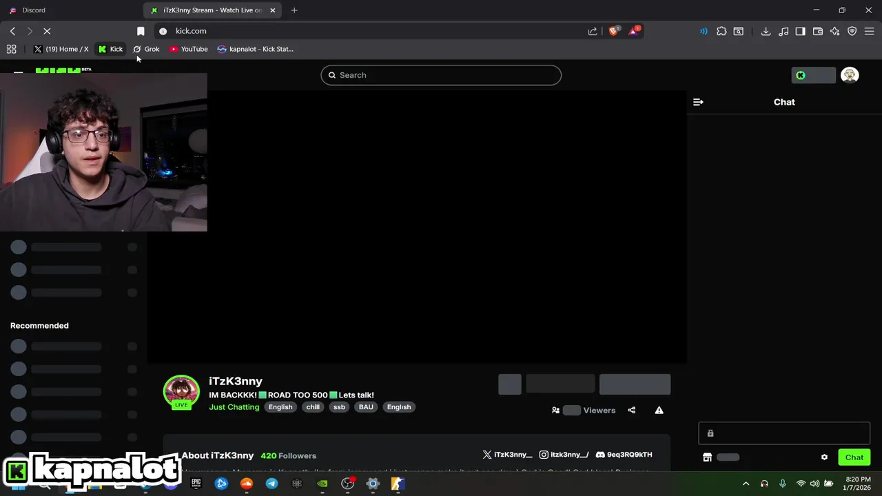Open the Home / X bookmark
The image size is (882, 496).
click(x=61, y=49)
